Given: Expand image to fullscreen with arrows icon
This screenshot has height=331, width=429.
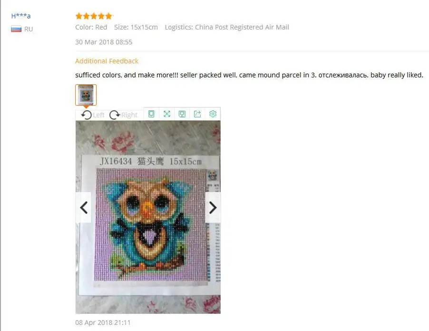Looking at the screenshot, I should pyautogui.click(x=166, y=114).
